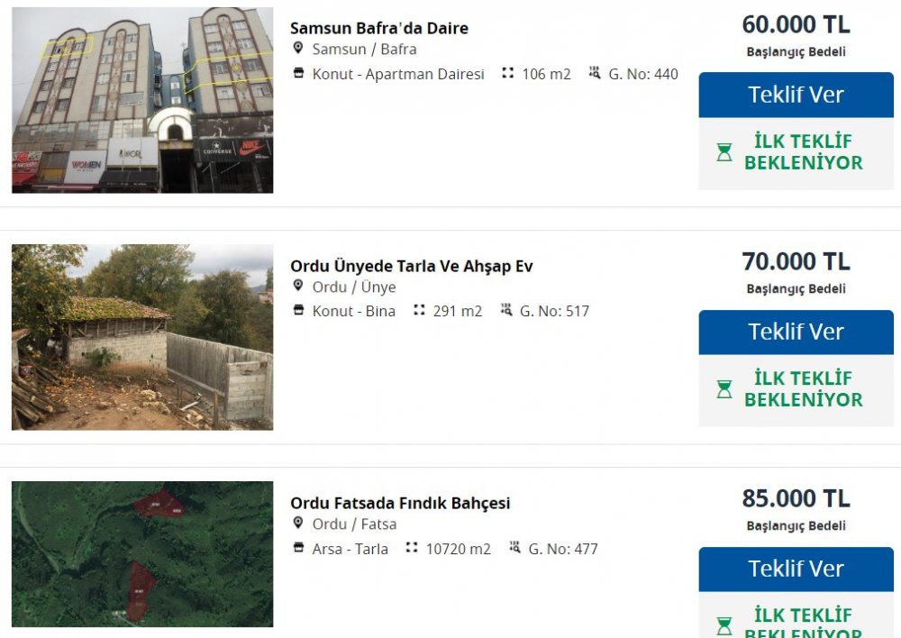This screenshot has width=901, height=638.
Task: Click the Samsun apartment building photo
Action: click(x=141, y=99)
